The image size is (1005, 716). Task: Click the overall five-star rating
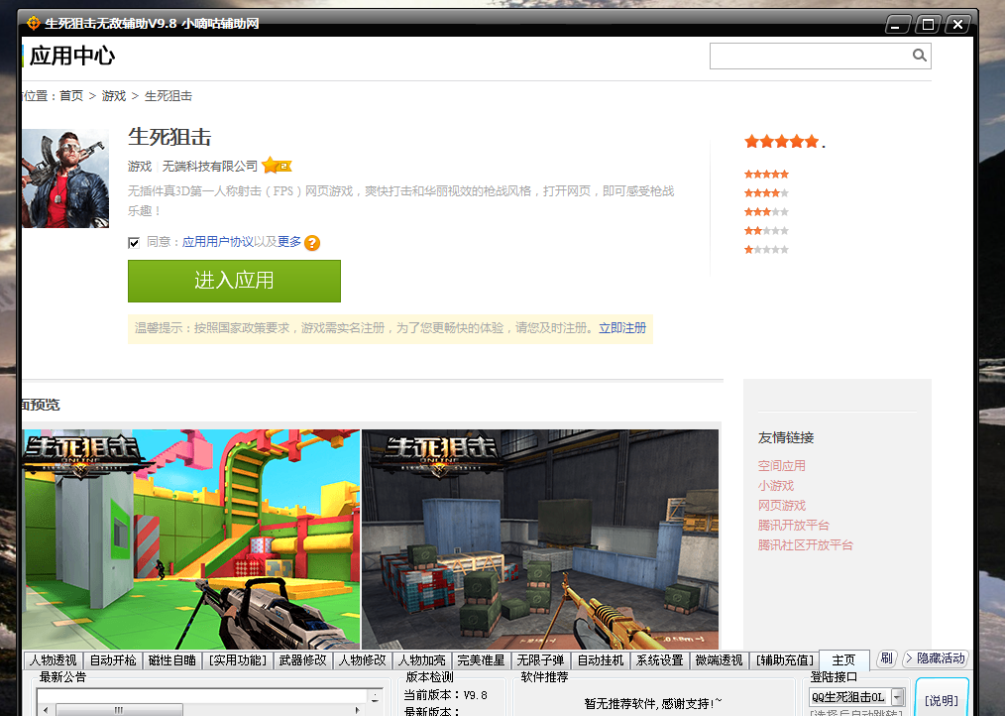pyautogui.click(x=781, y=142)
